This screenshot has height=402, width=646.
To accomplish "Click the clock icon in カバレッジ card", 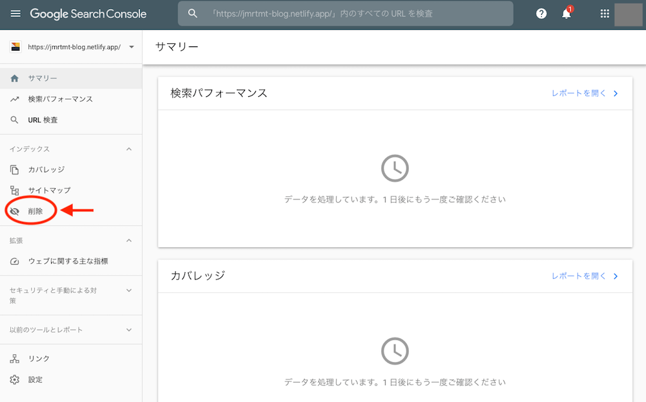I will tap(395, 351).
